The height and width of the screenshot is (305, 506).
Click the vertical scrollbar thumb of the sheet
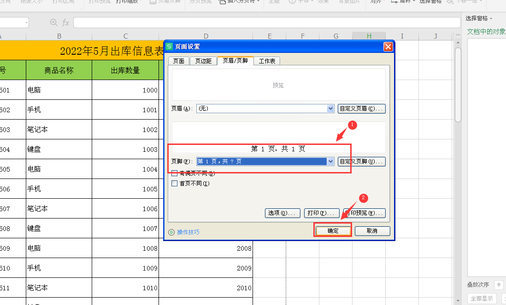(x=458, y=85)
